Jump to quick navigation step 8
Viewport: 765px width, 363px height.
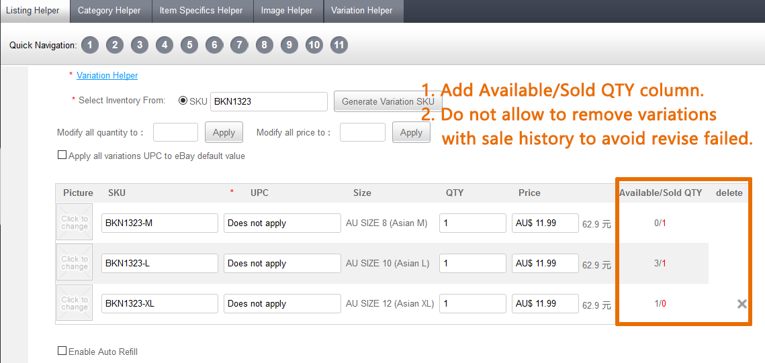(264, 46)
